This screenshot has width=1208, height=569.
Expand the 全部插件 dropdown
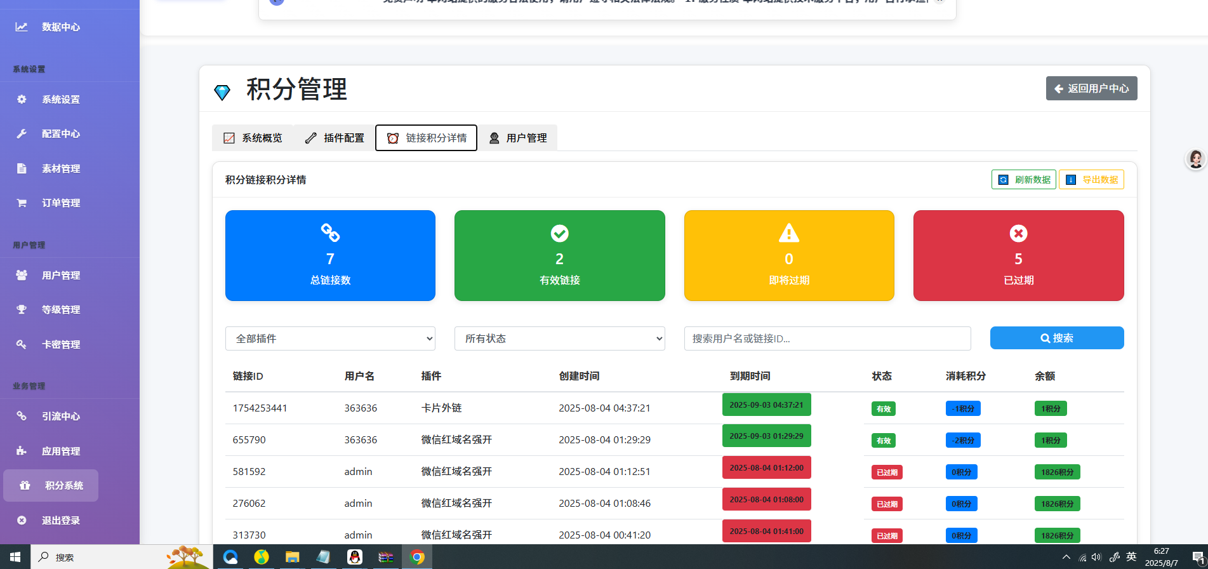pyautogui.click(x=330, y=338)
